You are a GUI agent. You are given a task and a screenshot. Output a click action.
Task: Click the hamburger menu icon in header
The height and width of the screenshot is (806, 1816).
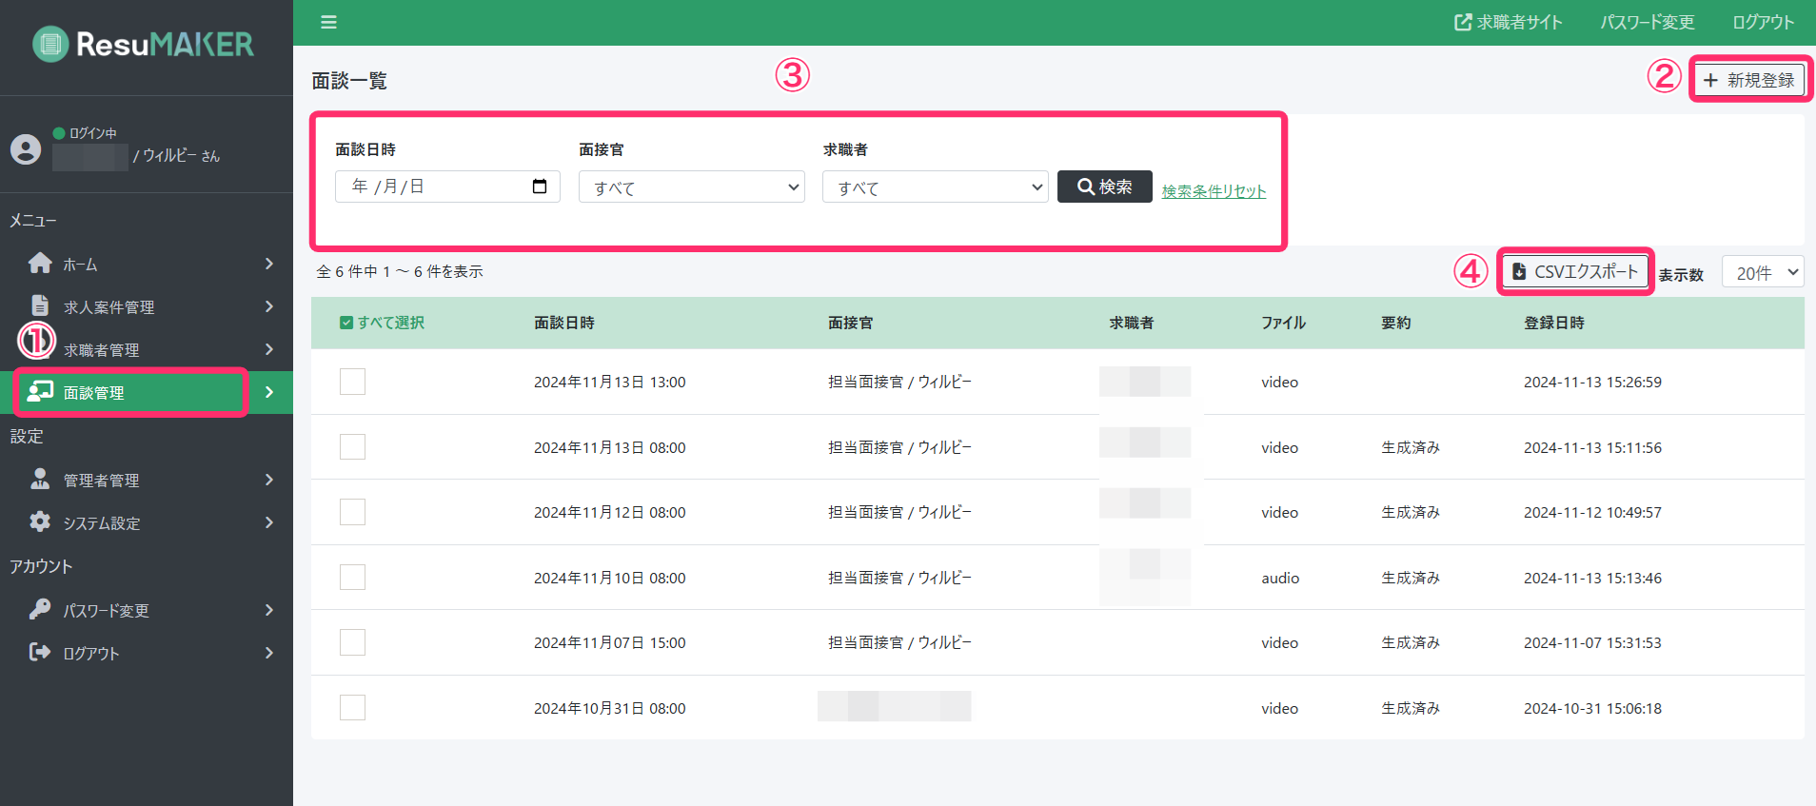click(x=328, y=22)
